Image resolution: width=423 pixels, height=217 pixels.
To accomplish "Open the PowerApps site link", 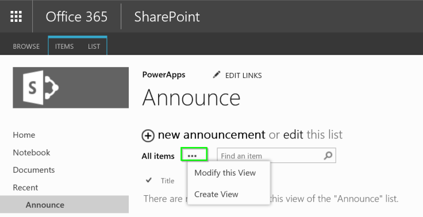I will [x=164, y=75].
